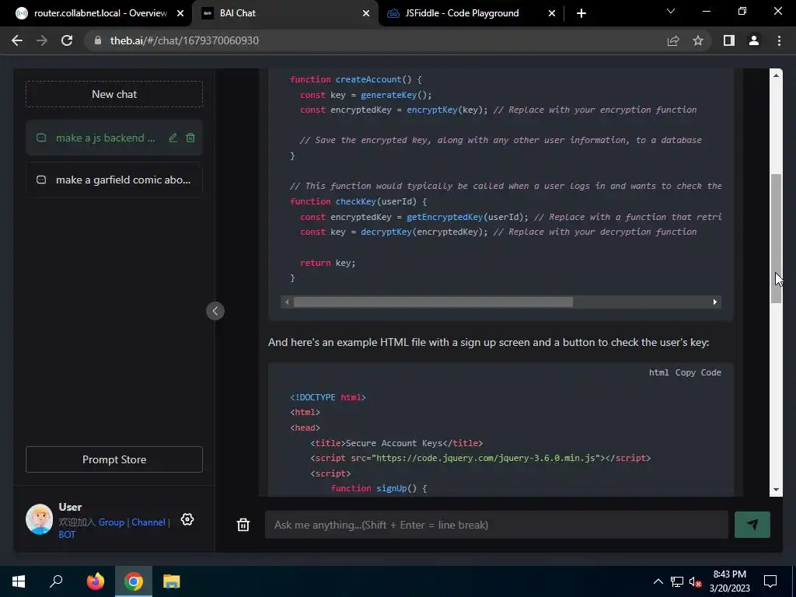Open settings with the gear icon next to User
Image resolution: width=796 pixels, height=597 pixels.
[187, 519]
